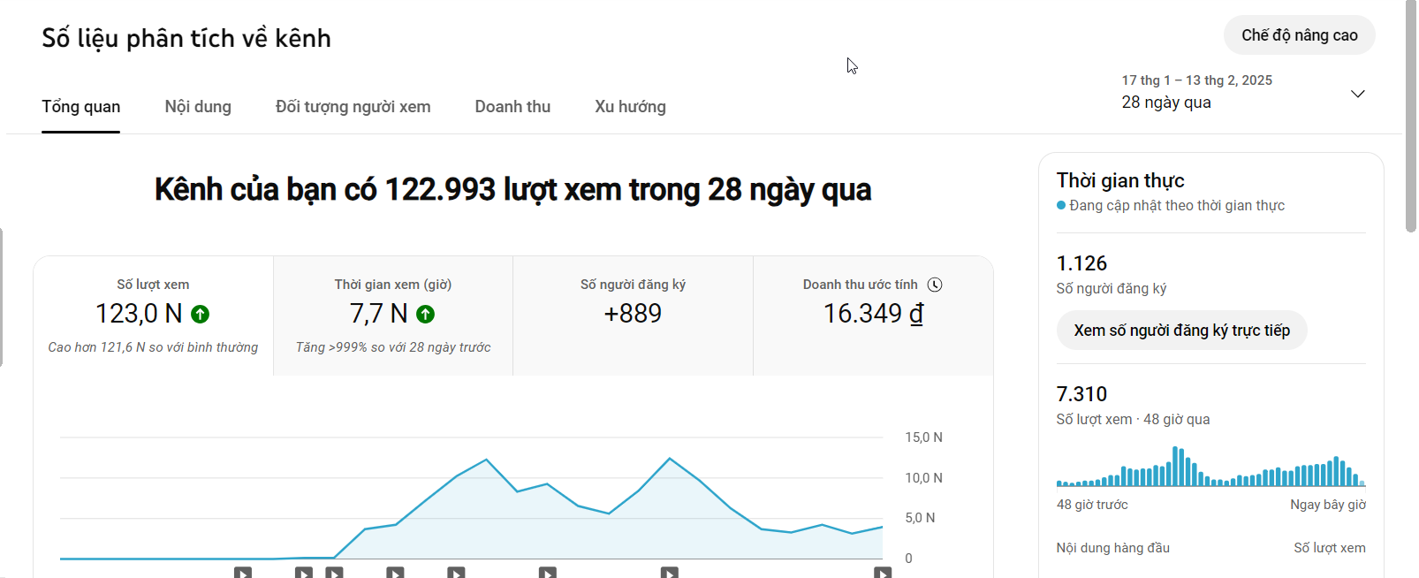This screenshot has width=1419, height=578.
Task: Click the 48-hour realtime views bar chart
Action: click(x=1210, y=468)
